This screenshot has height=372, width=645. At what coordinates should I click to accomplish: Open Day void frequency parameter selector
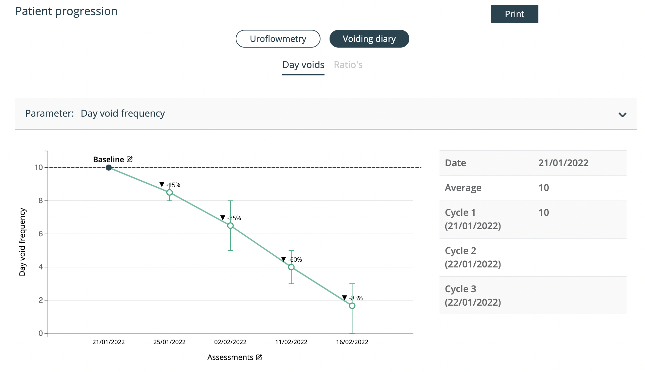coord(326,114)
